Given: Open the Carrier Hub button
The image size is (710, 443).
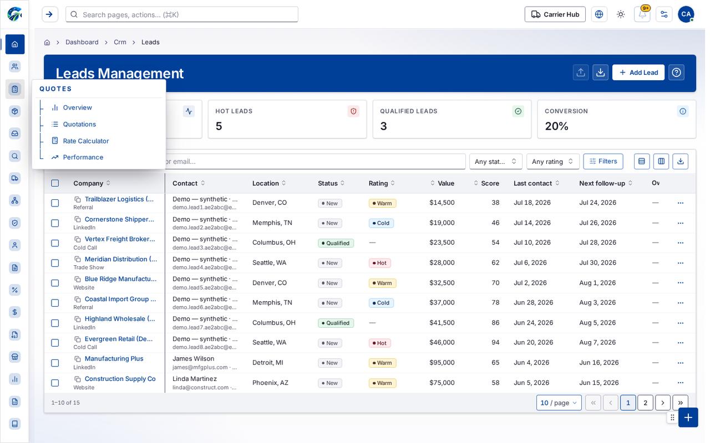Looking at the screenshot, I should [555, 14].
